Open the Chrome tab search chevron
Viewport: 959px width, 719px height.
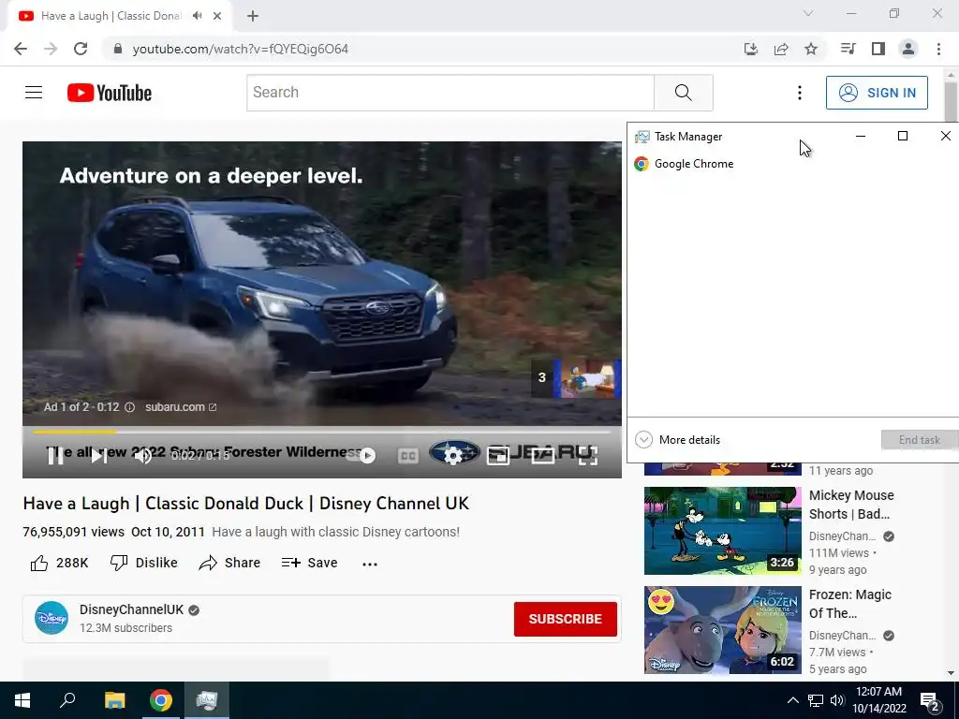click(808, 13)
